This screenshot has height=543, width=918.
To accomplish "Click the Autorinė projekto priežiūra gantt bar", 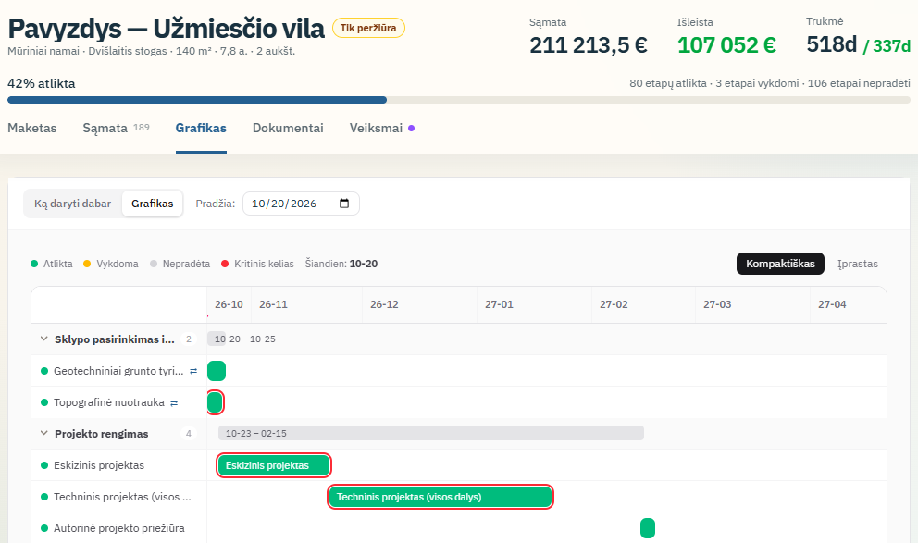I will click(x=648, y=528).
